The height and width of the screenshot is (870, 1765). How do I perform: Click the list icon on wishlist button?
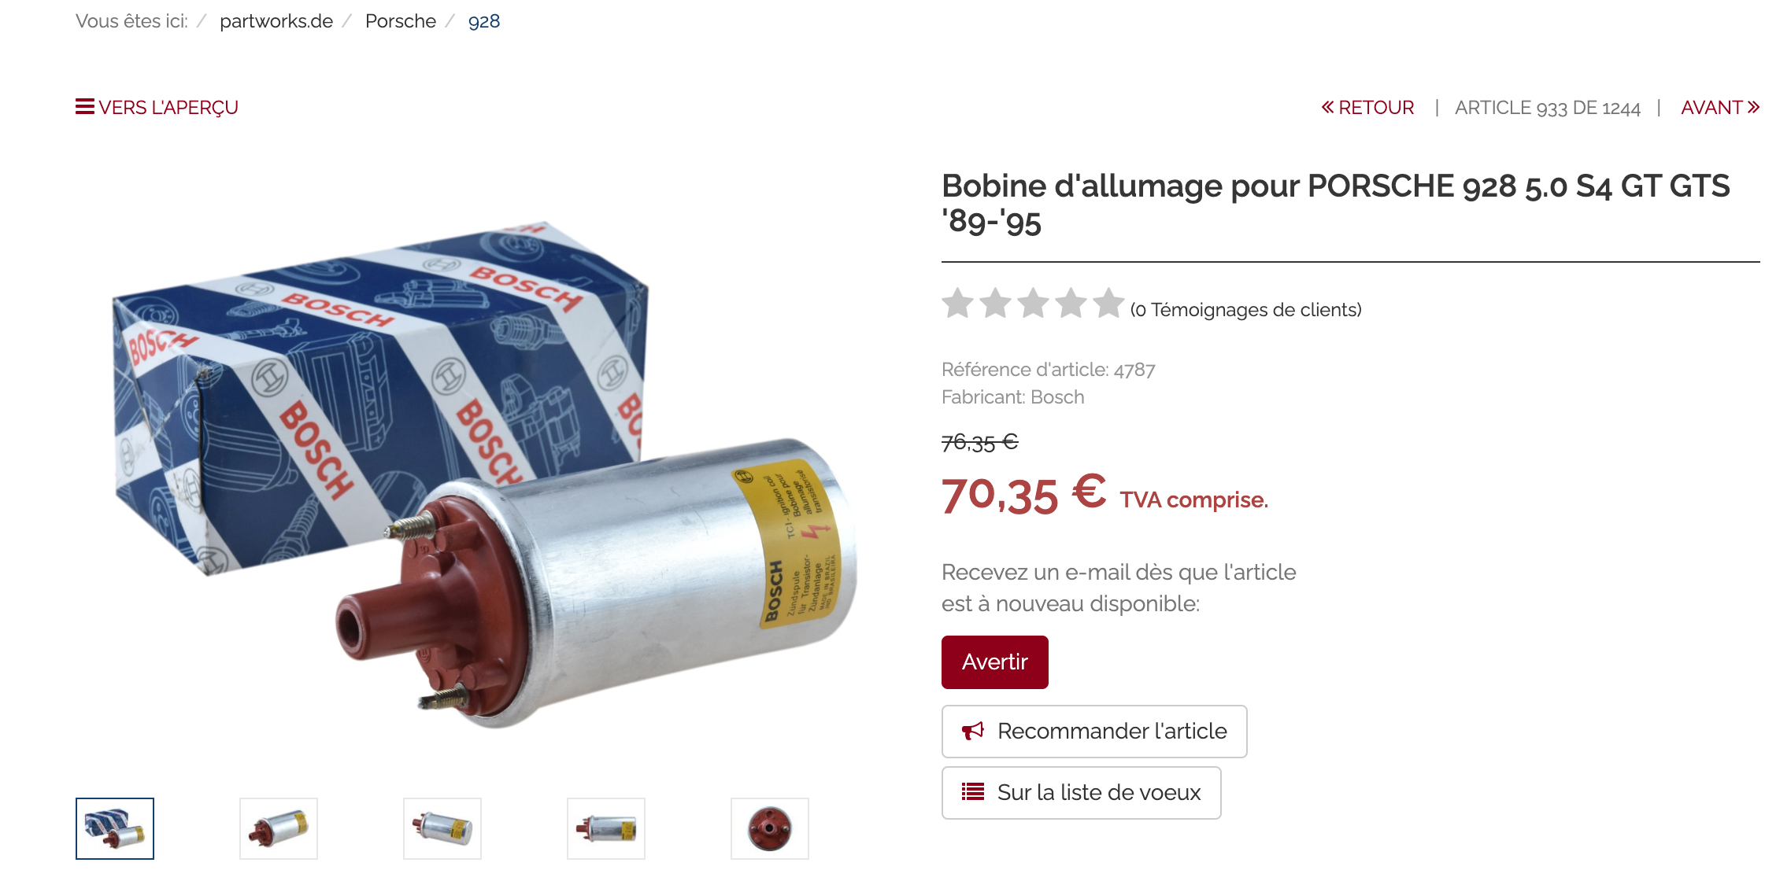[973, 792]
